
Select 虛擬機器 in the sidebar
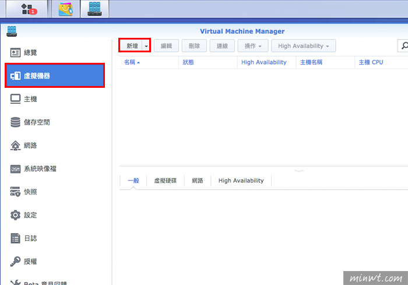pos(55,76)
